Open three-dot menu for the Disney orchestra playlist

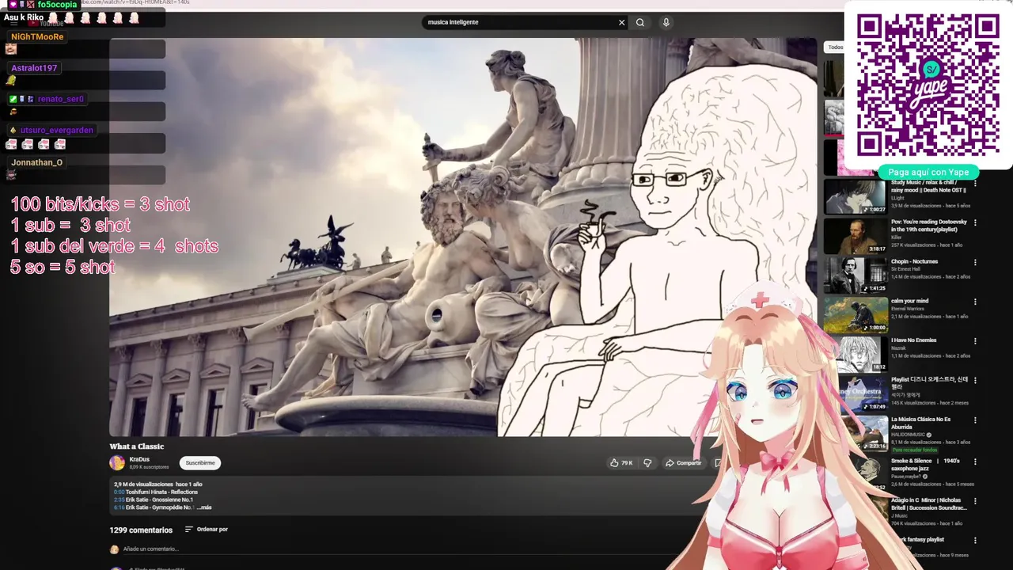pos(975,381)
